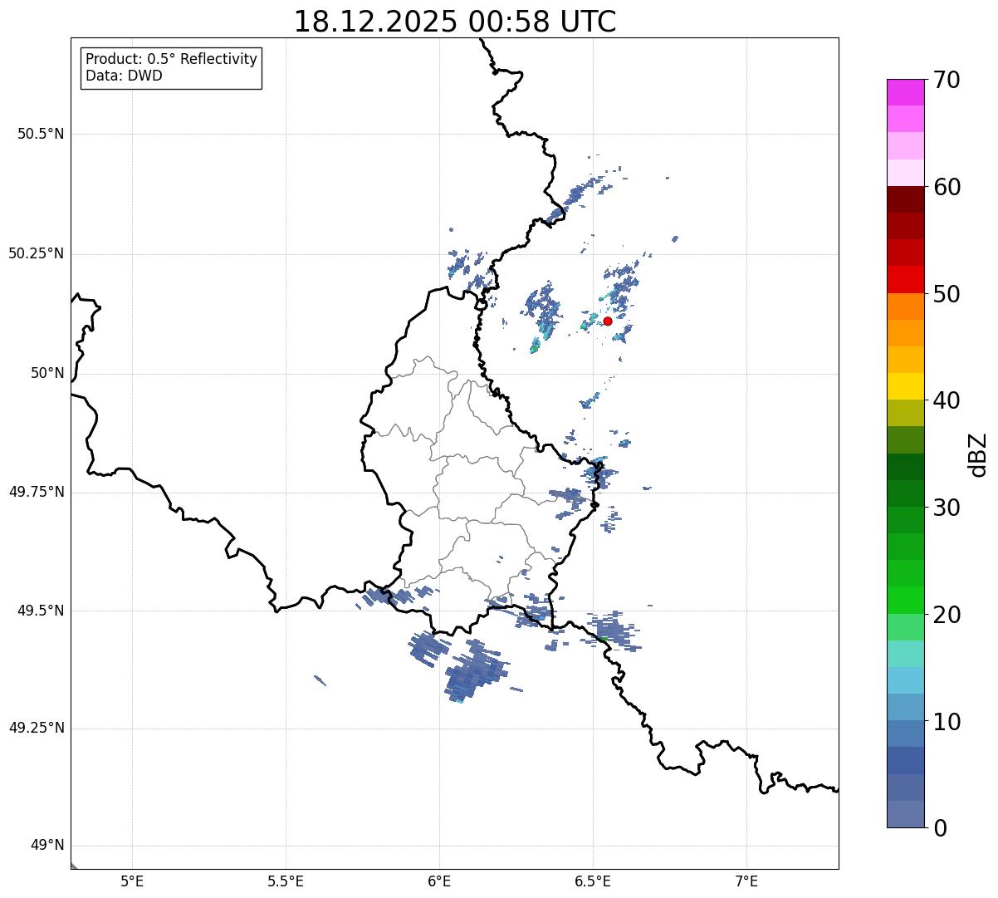Click the 49.75°N latitude label

tap(36, 492)
